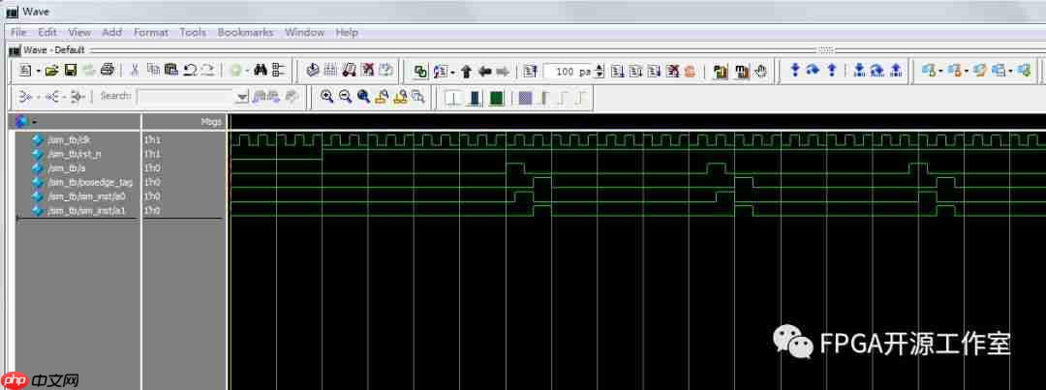Click the Break simulation red X icon
Viewport: 1046px width, 390px height.
(x=368, y=70)
